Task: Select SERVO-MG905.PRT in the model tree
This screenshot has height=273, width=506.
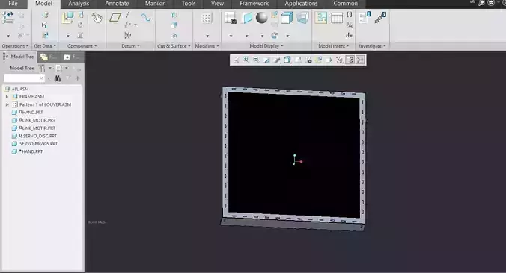Action: click(x=38, y=144)
